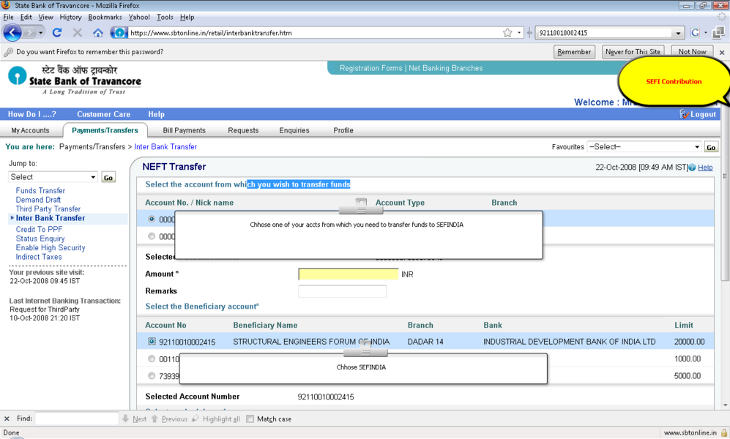The width and height of the screenshot is (730, 439).
Task: Reload the page with the refresh icon
Action: point(57,33)
